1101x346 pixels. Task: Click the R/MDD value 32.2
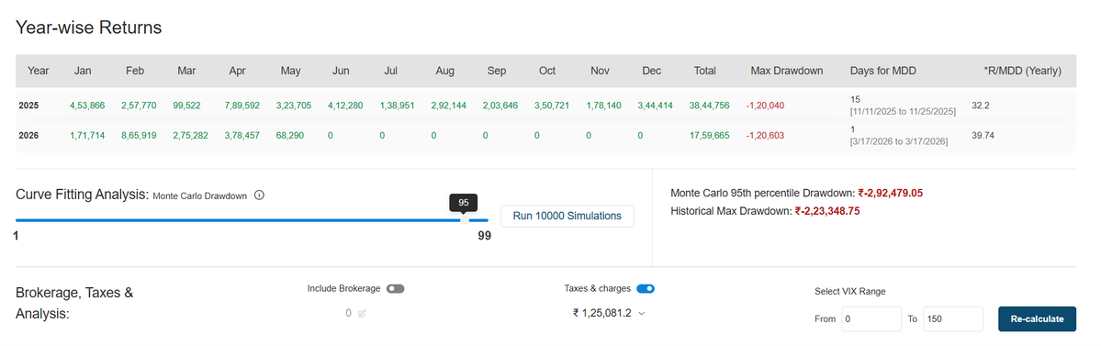[980, 106]
